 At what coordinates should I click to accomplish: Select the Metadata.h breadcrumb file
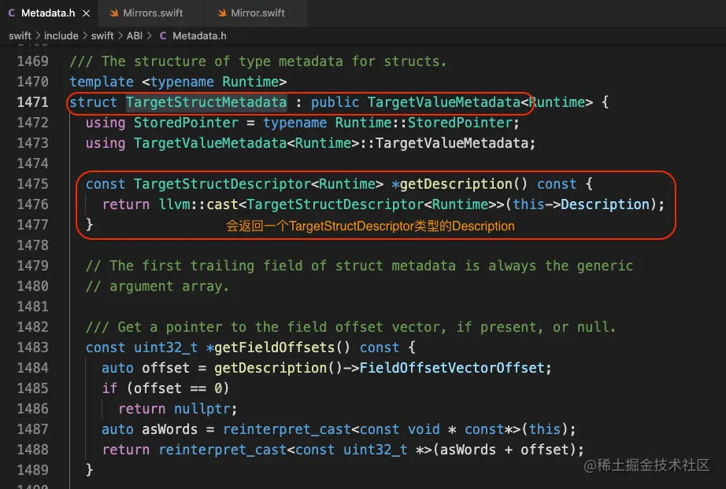pyautogui.click(x=199, y=35)
